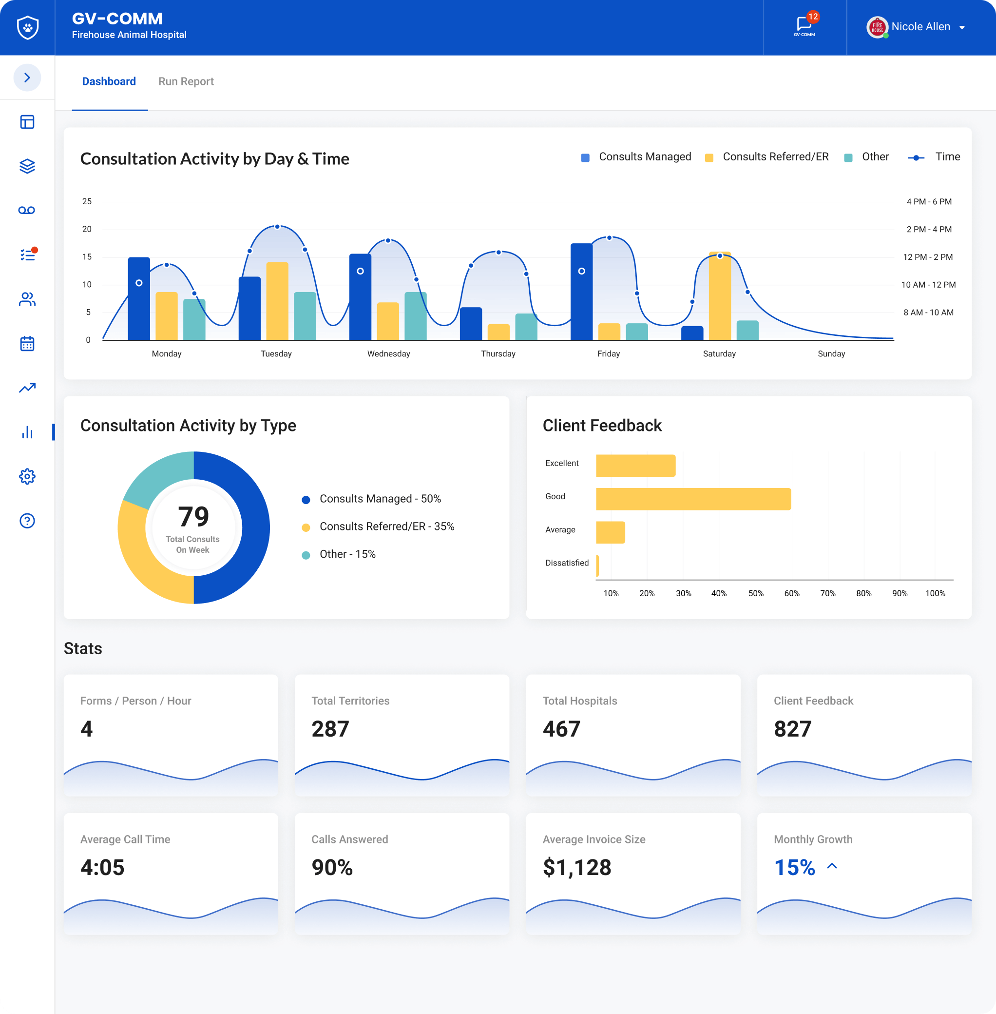Screen dimensions: 996x1014
Task: Open the calendar sidebar icon
Action: click(27, 343)
